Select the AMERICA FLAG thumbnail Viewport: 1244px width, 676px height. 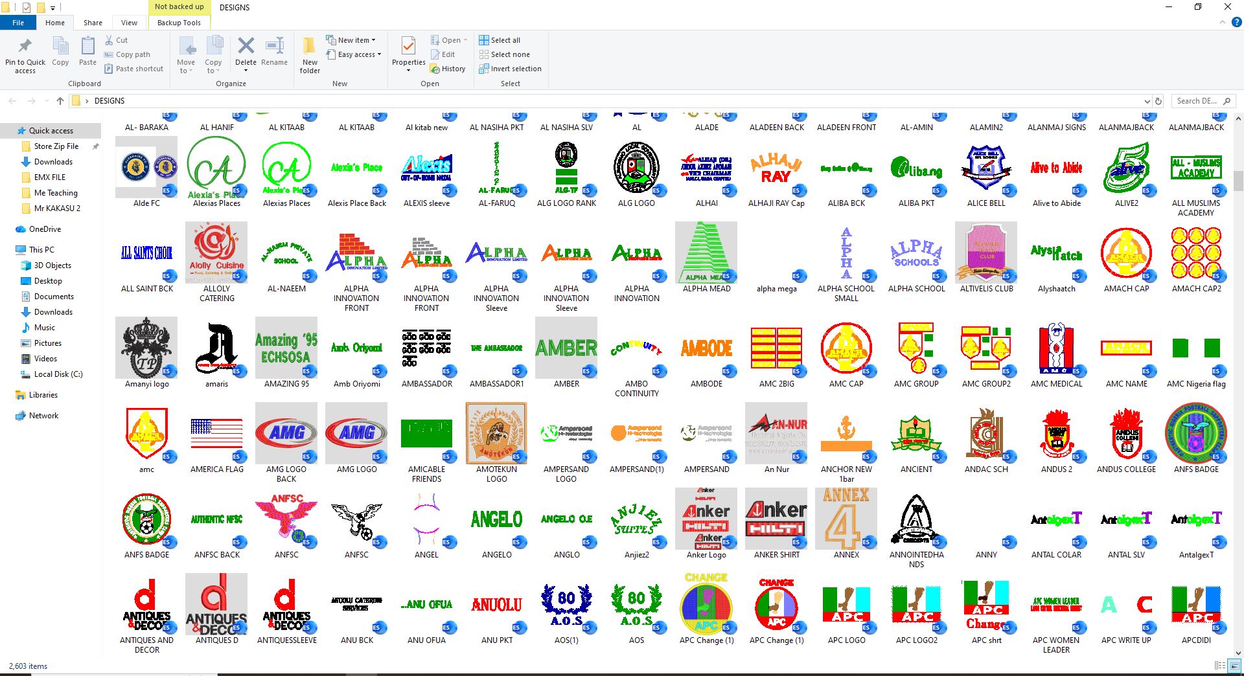click(x=217, y=433)
